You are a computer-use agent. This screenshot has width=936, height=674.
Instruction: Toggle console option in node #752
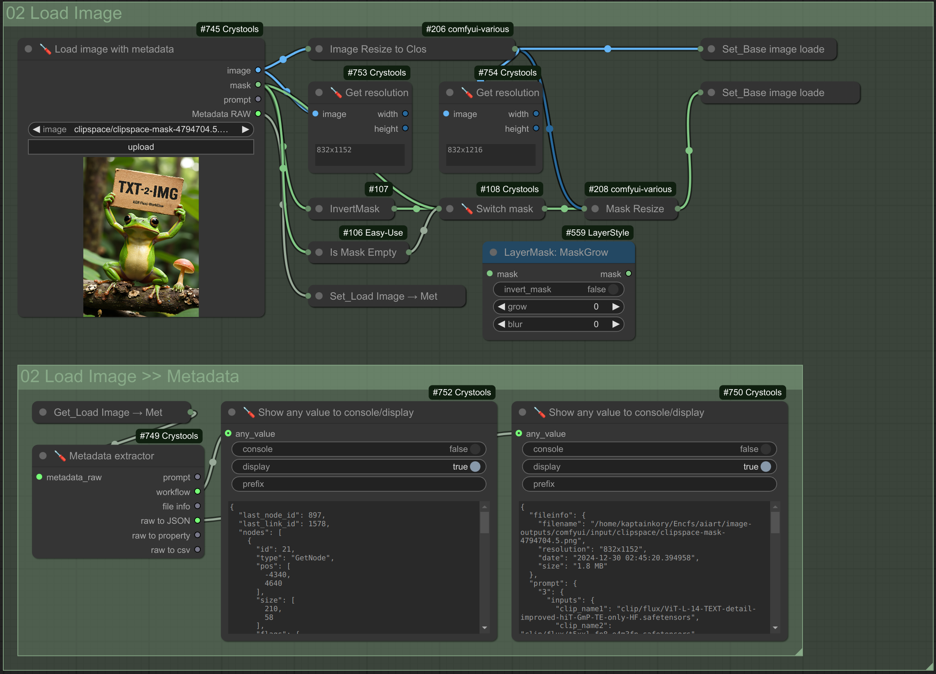tap(359, 449)
